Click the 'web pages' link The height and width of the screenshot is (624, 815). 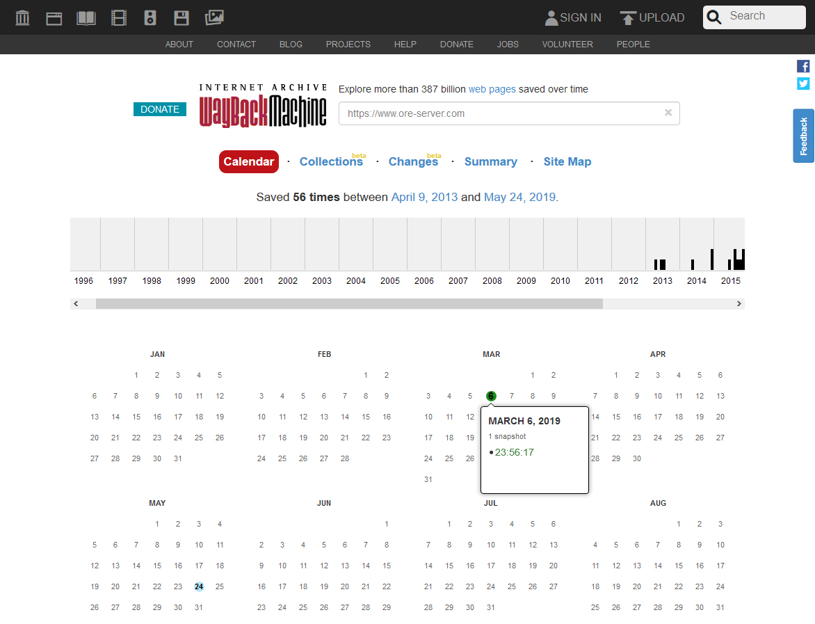492,89
